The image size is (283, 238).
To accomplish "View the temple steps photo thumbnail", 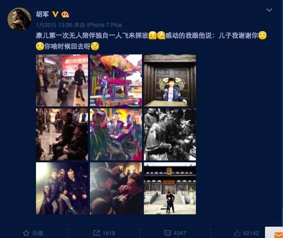I will (170, 188).
